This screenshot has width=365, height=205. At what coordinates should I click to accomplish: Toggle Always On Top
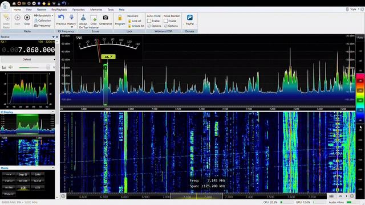[x=83, y=21]
